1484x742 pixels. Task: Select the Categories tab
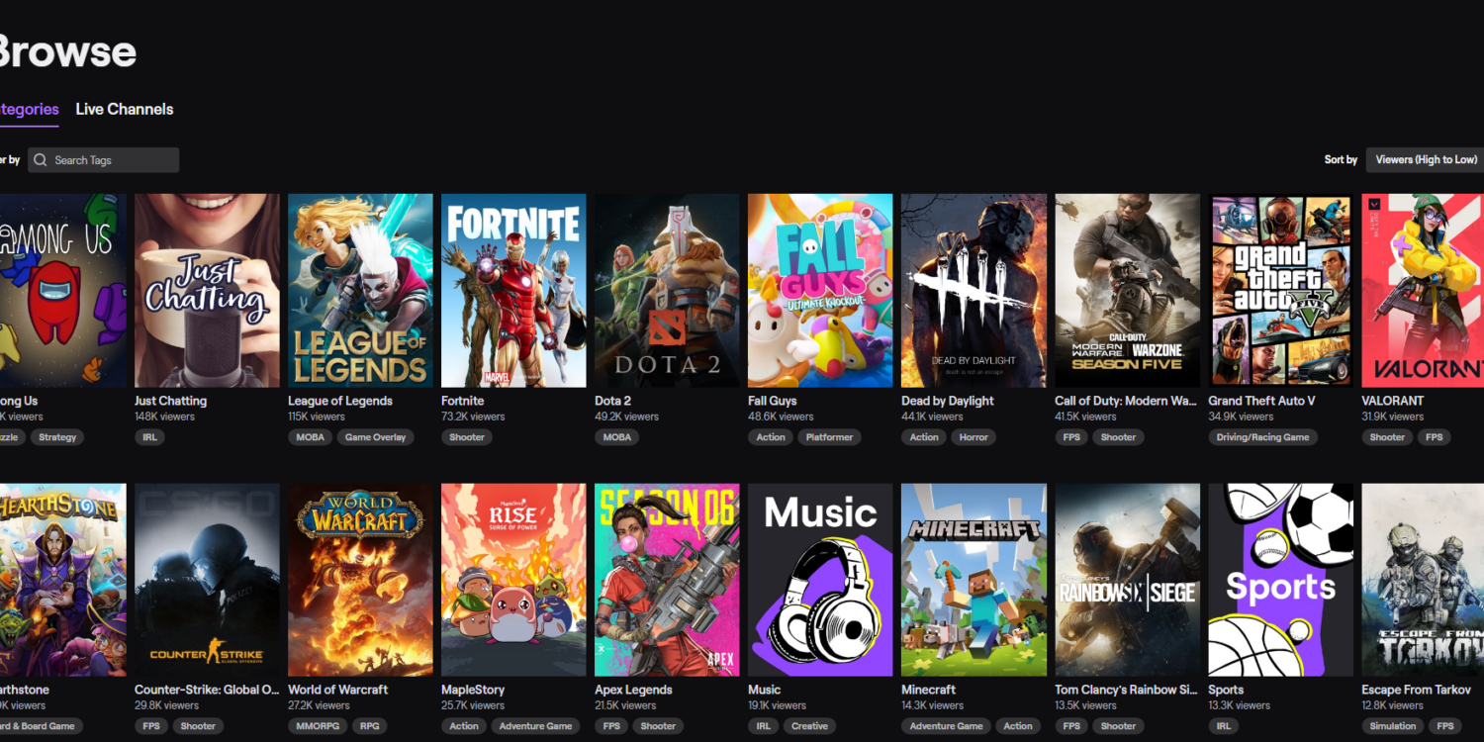pos(28,110)
